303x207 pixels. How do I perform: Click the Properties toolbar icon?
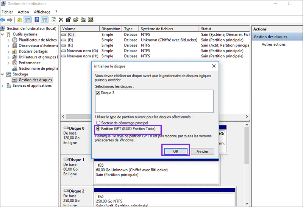pos(68,20)
